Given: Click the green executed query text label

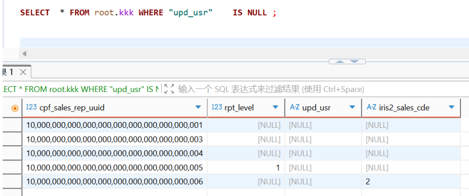Looking at the screenshot, I should tap(81, 89).
